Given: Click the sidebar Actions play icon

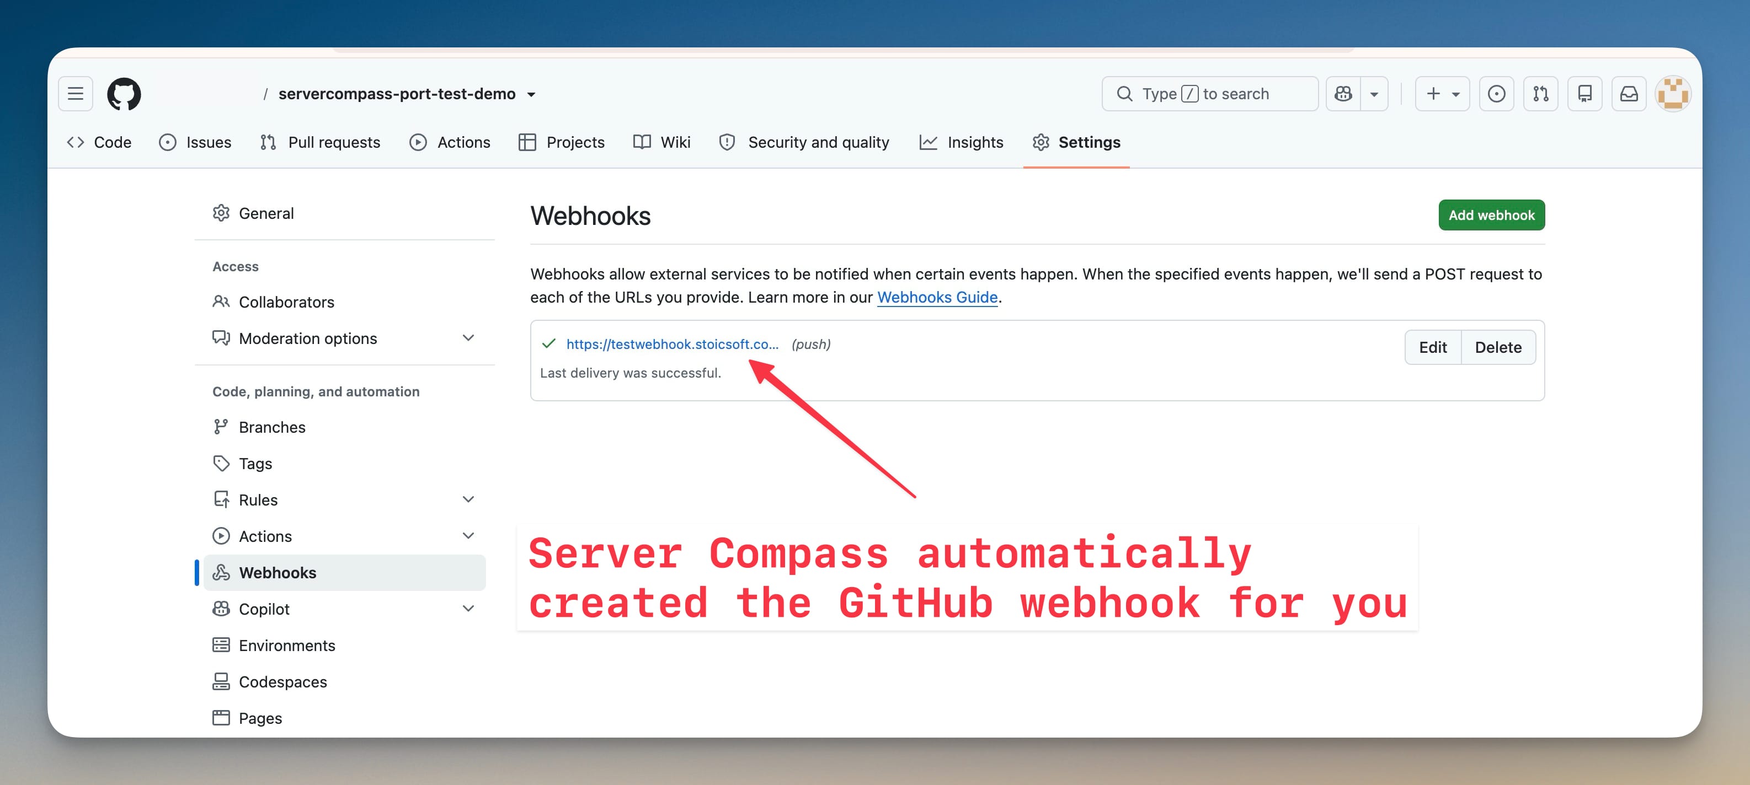Looking at the screenshot, I should [221, 536].
